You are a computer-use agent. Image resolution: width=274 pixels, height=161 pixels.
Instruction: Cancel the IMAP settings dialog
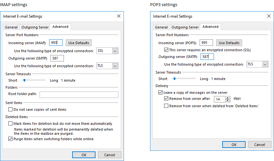[109, 155]
